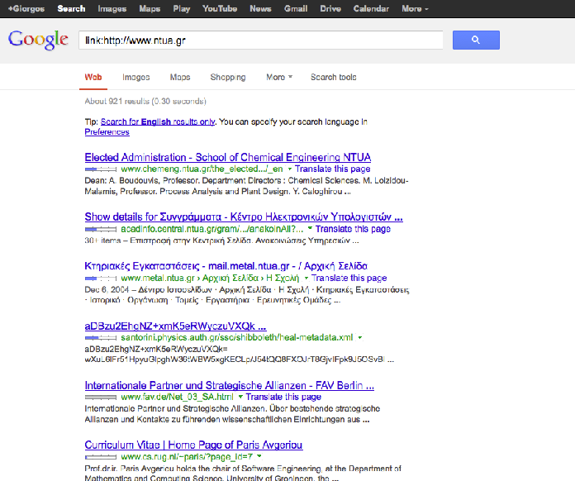The image size is (575, 481).
Task: Click the PageRank bar beside www.metal.ntua.gr
Action: click(101, 279)
